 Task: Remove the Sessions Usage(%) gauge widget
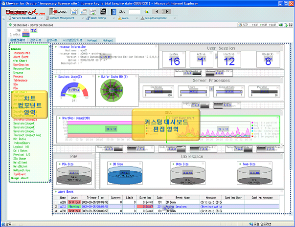93,76
